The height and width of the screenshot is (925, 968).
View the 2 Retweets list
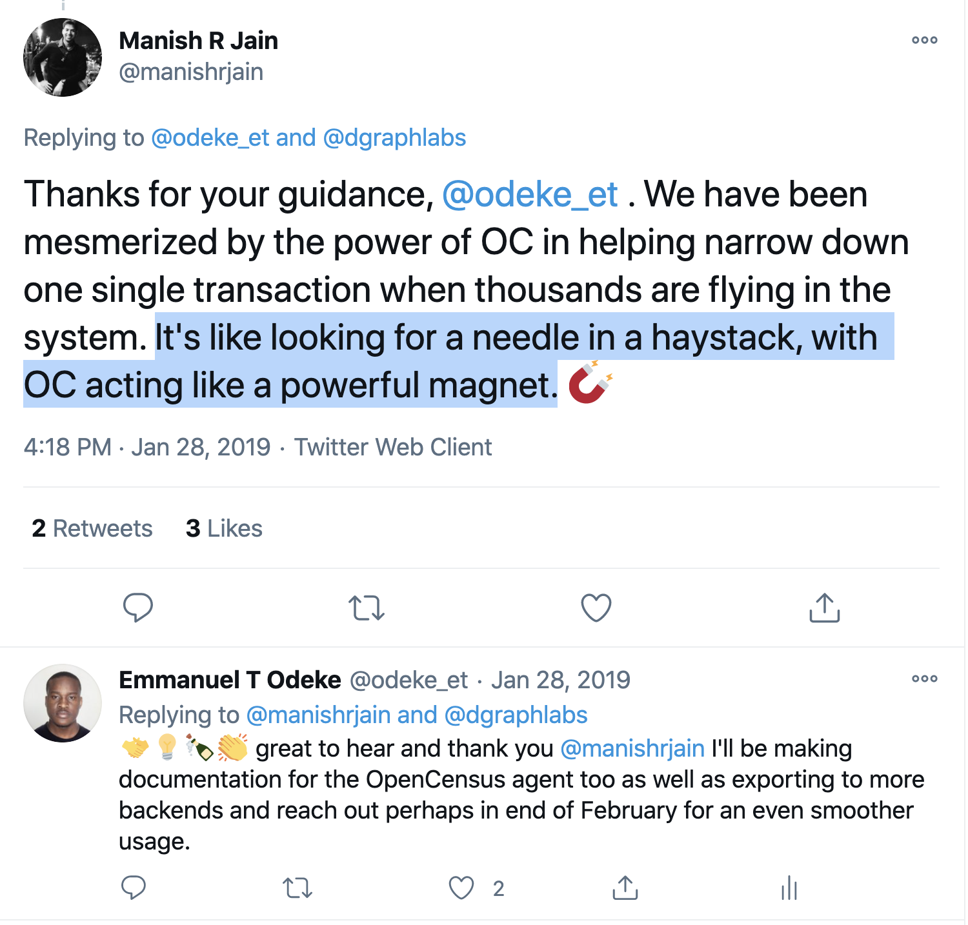coord(92,528)
